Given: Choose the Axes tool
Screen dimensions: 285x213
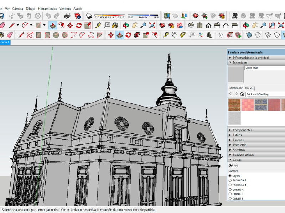Looking at the screenshot, I should (200, 35).
